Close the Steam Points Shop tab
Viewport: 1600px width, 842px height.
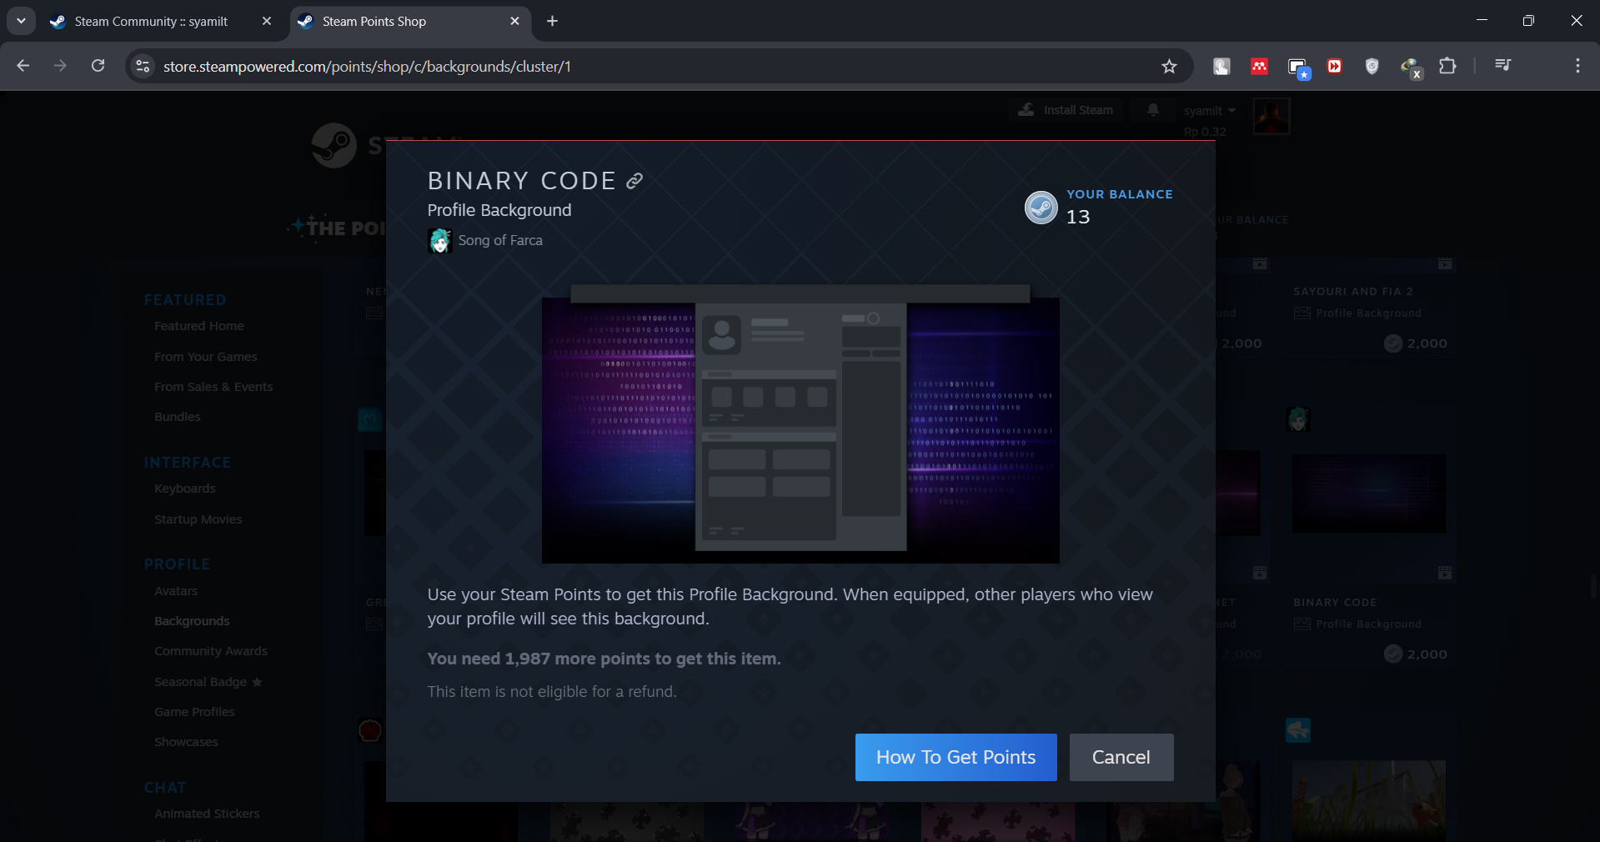[514, 21]
